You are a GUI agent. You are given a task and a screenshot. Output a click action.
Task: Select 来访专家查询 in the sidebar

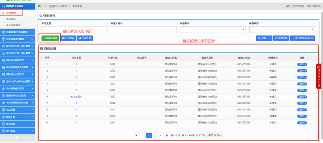click(13, 25)
